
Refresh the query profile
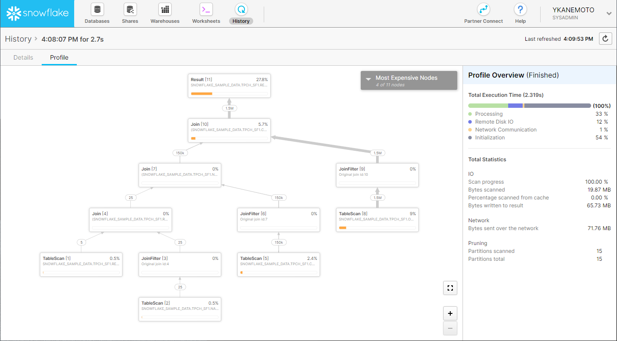[x=605, y=39]
